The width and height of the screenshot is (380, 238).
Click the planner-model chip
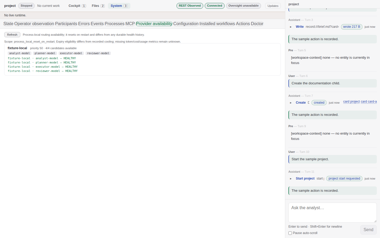(x=45, y=53)
